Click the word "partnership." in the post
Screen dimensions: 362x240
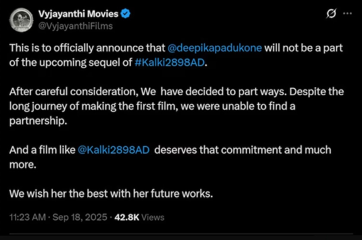[x=38, y=121]
